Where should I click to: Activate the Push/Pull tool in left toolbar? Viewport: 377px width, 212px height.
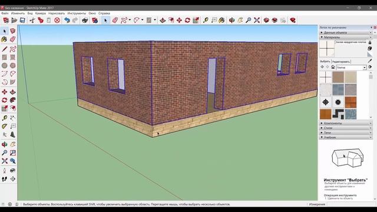click(13, 92)
